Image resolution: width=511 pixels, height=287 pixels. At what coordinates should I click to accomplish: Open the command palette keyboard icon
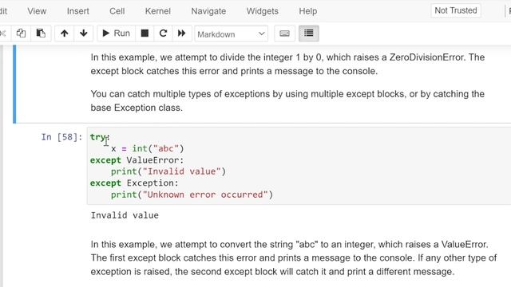coord(284,33)
